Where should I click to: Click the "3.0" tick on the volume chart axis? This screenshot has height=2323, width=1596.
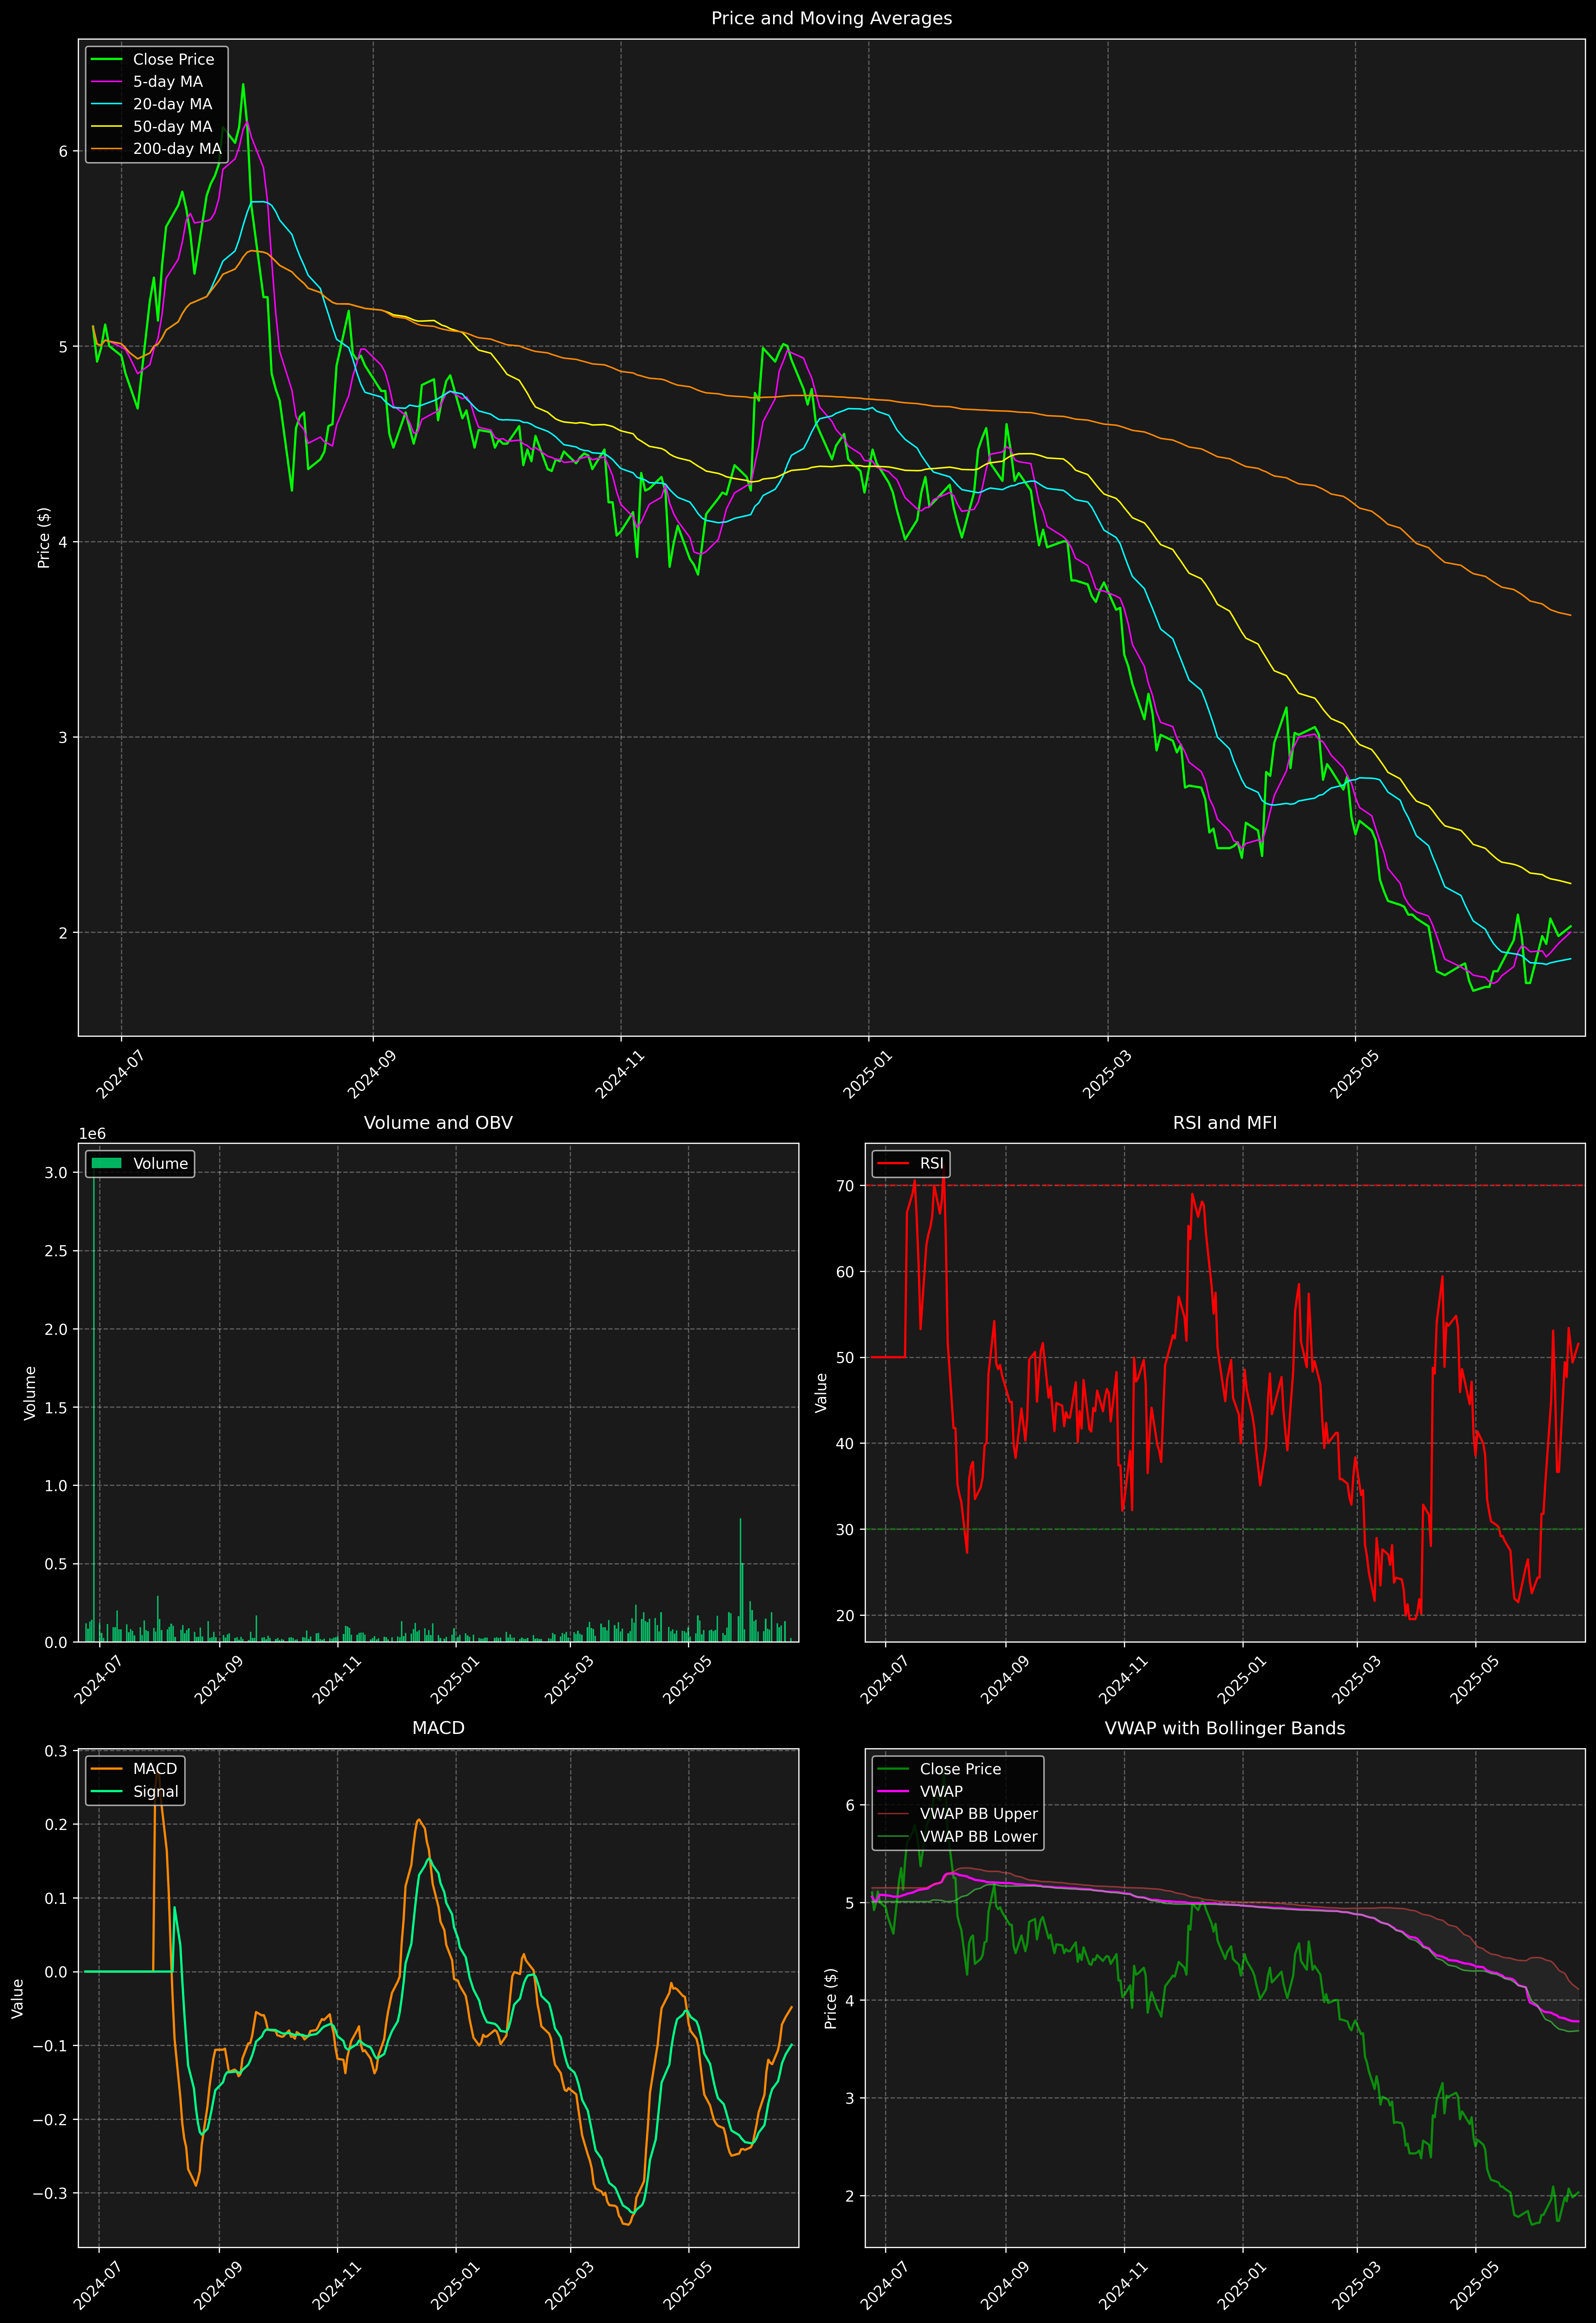point(56,1172)
